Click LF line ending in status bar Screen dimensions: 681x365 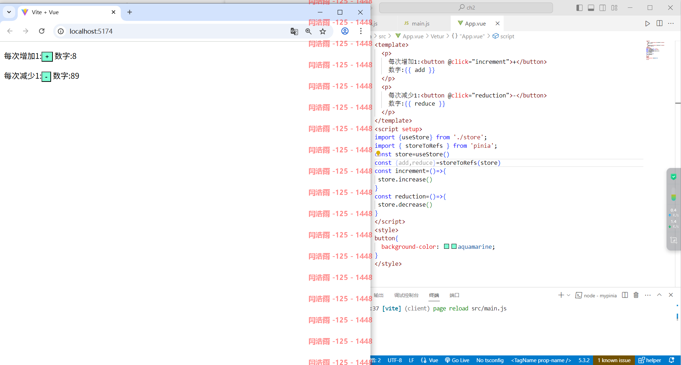(x=411, y=360)
